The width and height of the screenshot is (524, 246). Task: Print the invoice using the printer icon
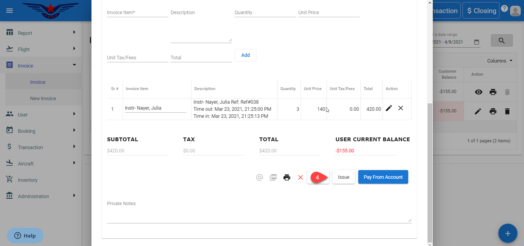click(287, 177)
